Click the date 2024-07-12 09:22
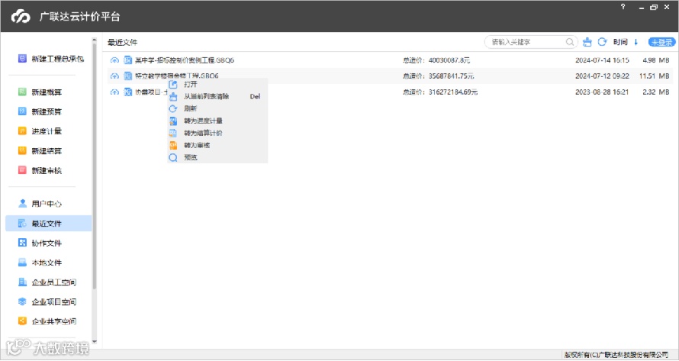Viewport: 679px width, 361px height. (602, 76)
